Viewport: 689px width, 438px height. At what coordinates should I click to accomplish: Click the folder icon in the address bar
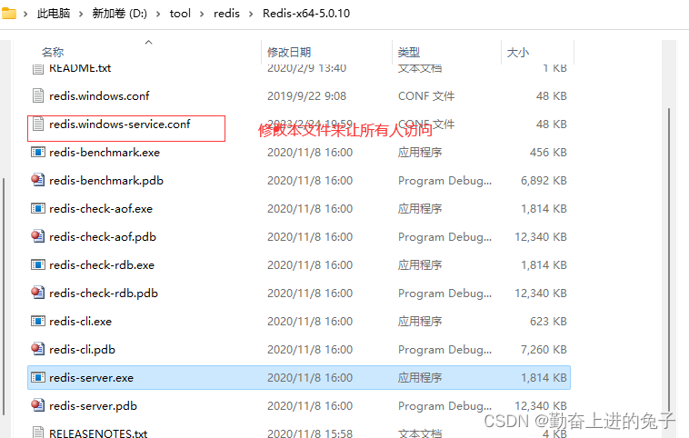point(9,14)
